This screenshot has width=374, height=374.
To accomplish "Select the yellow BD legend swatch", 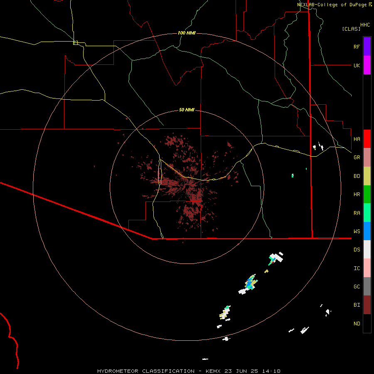I will [x=367, y=176].
